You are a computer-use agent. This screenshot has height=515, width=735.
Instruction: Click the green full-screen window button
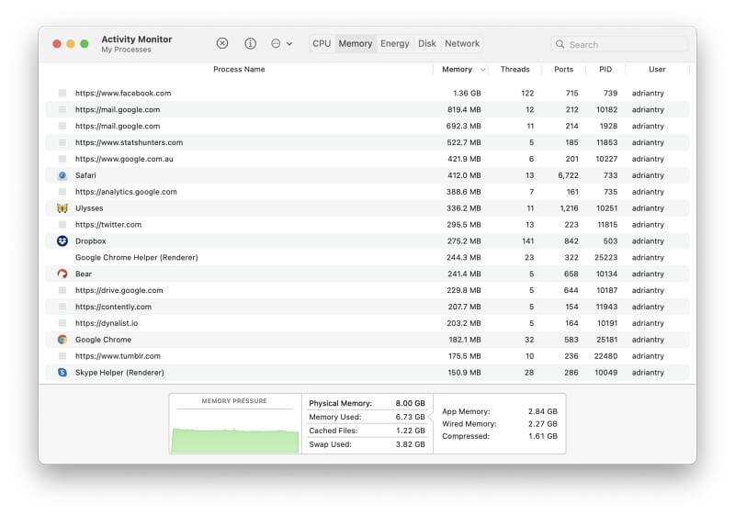tap(85, 43)
